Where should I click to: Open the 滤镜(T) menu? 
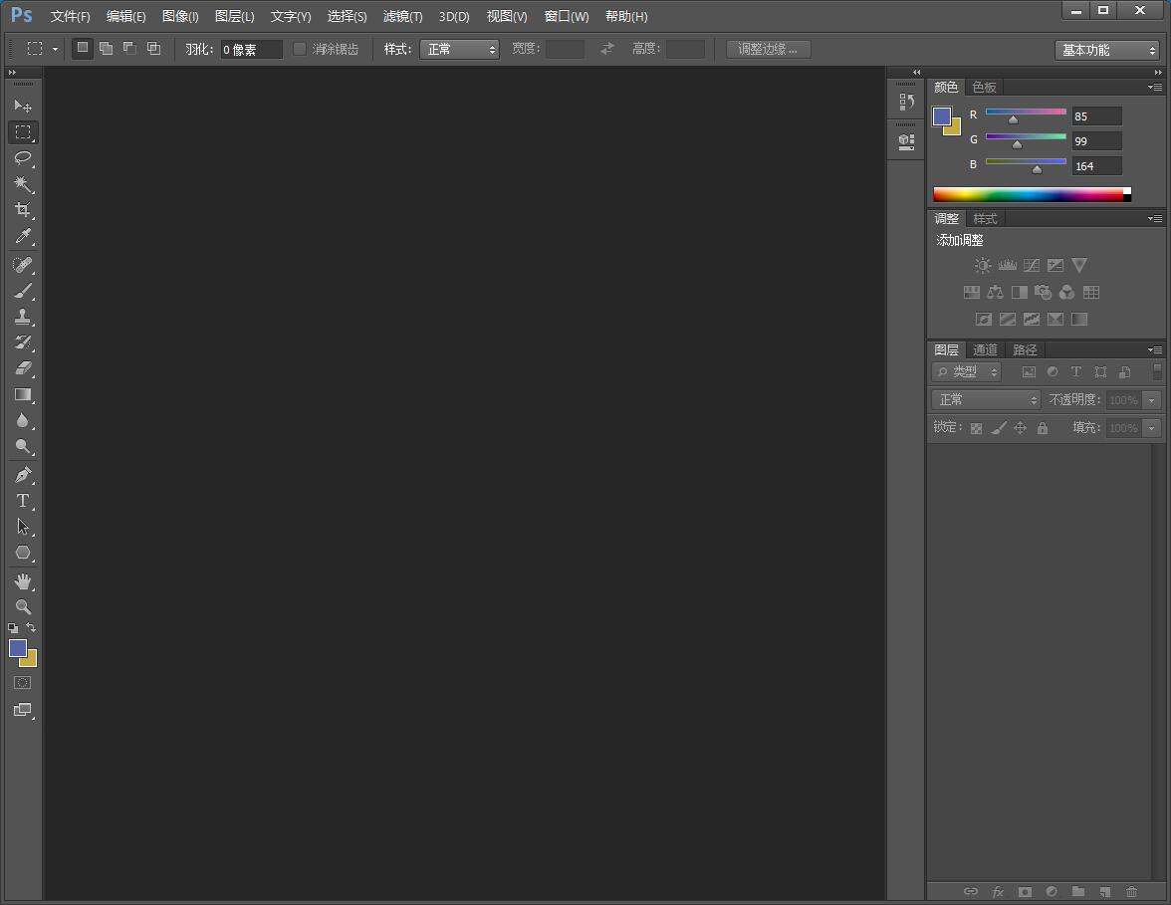pos(402,16)
